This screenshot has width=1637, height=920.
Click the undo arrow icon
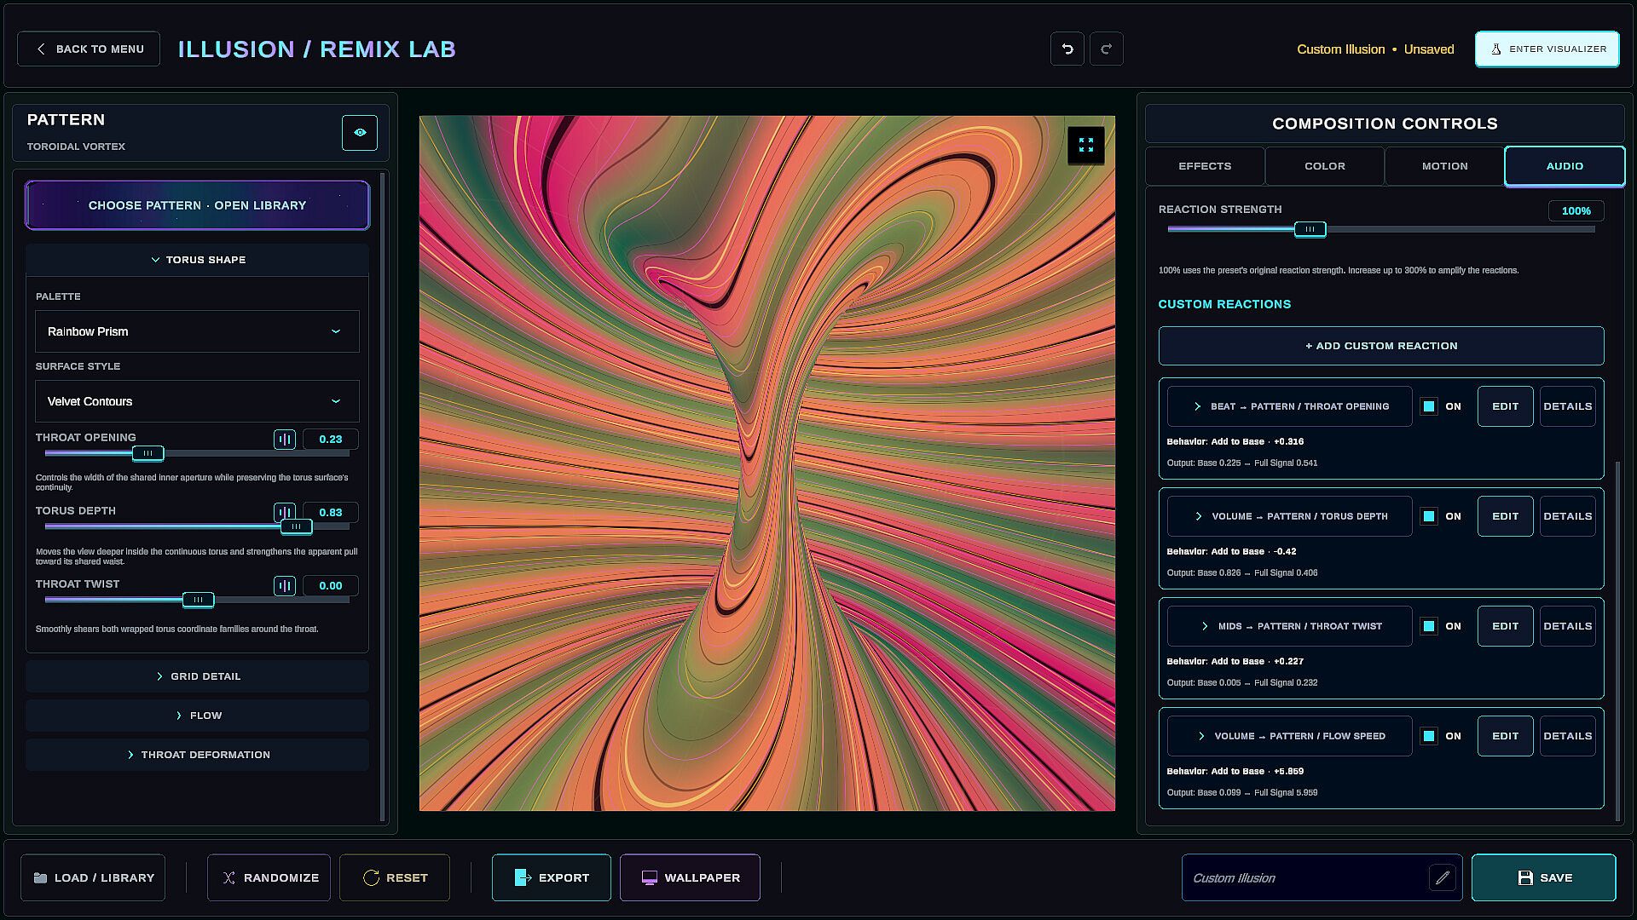click(x=1067, y=49)
